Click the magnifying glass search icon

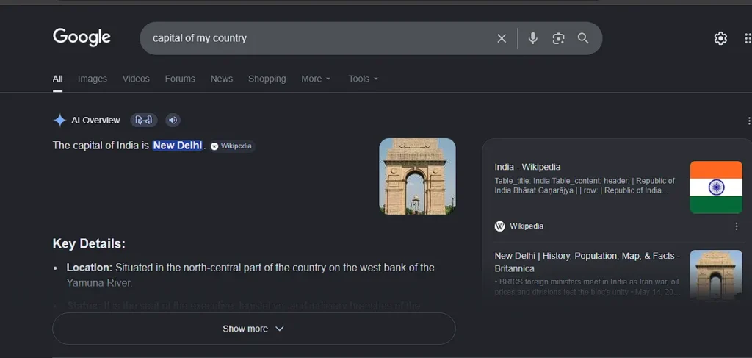click(x=583, y=38)
